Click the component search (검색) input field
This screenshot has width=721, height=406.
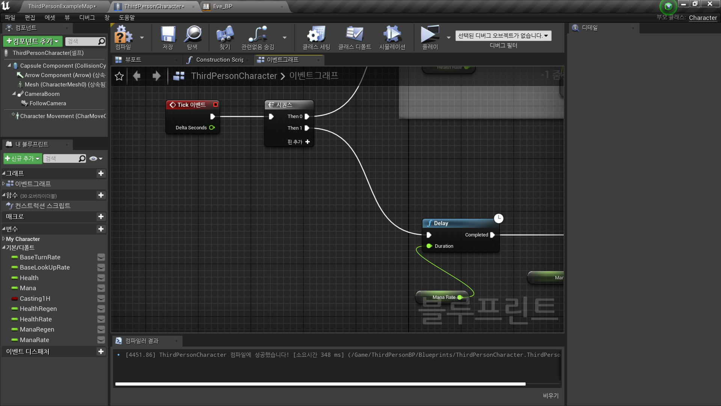[x=82, y=41]
